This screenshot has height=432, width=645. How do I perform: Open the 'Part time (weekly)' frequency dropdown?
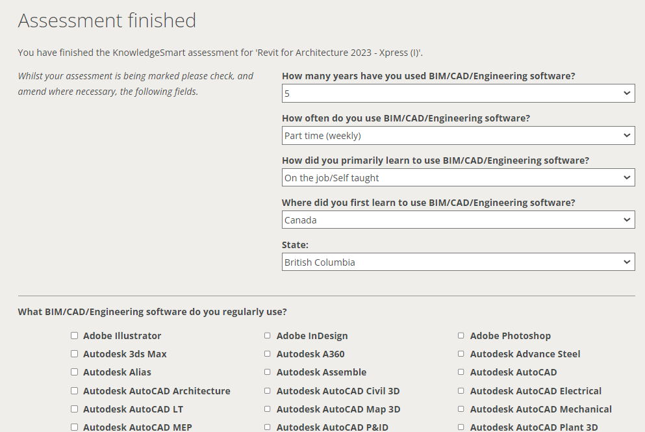458,136
